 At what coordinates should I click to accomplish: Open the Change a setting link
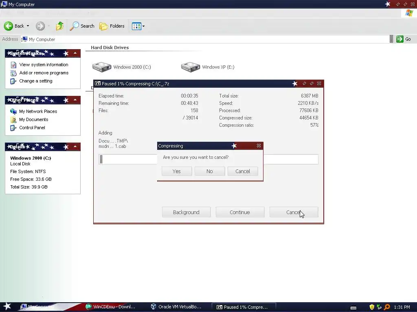[x=36, y=81]
